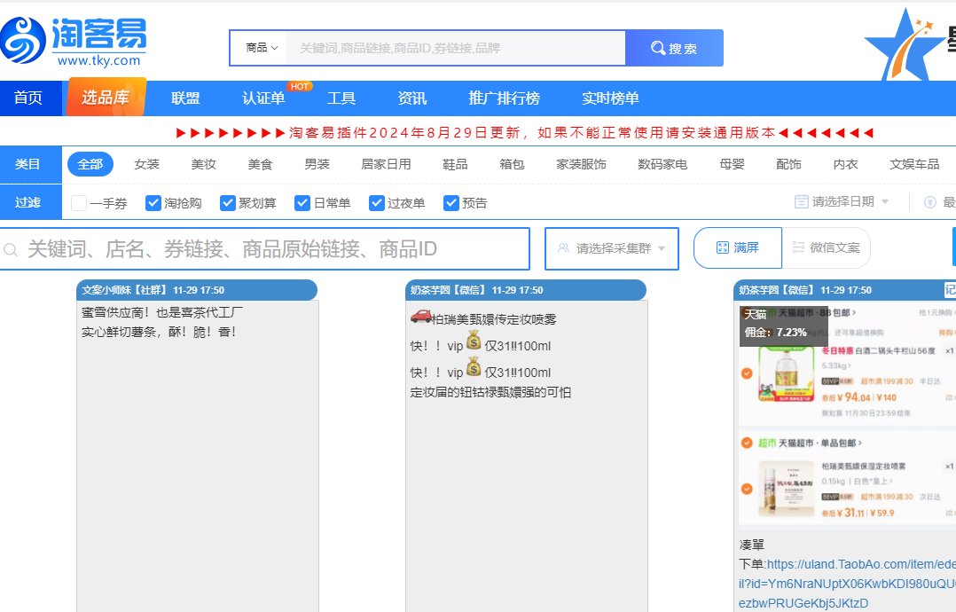The image size is (956, 612).
Task: Click orange check next to 天猫超市·单品包邮
Action: click(747, 443)
